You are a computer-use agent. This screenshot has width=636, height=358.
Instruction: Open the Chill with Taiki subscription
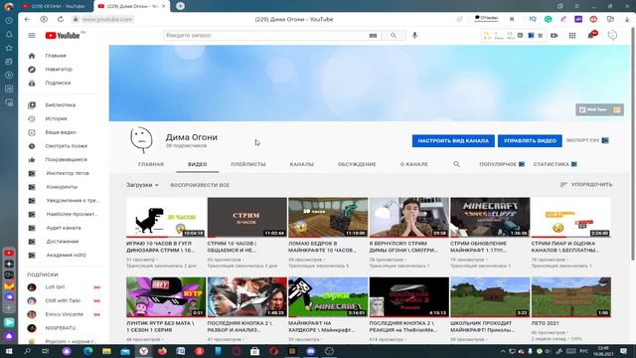click(x=63, y=300)
